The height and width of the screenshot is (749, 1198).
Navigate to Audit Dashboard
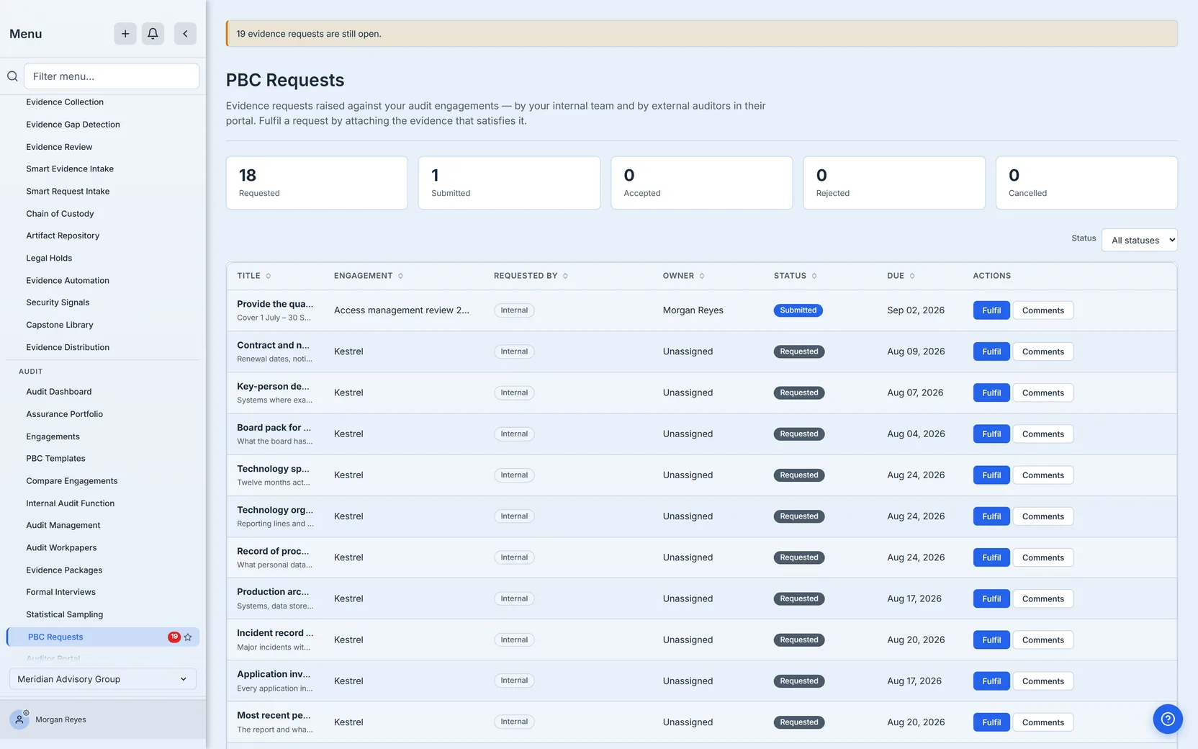pyautogui.click(x=59, y=392)
